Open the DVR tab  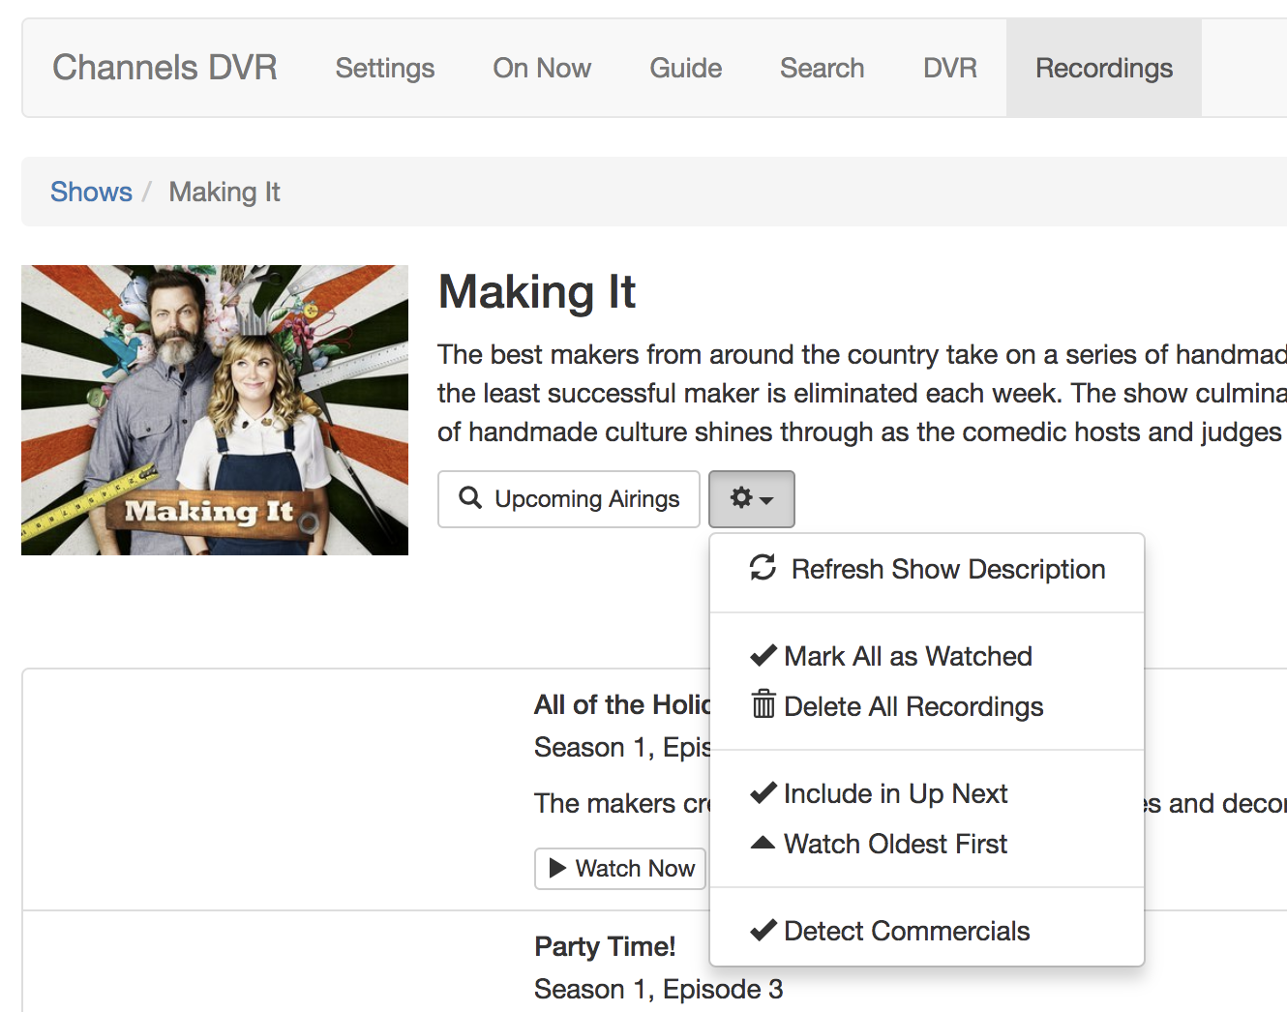click(950, 68)
